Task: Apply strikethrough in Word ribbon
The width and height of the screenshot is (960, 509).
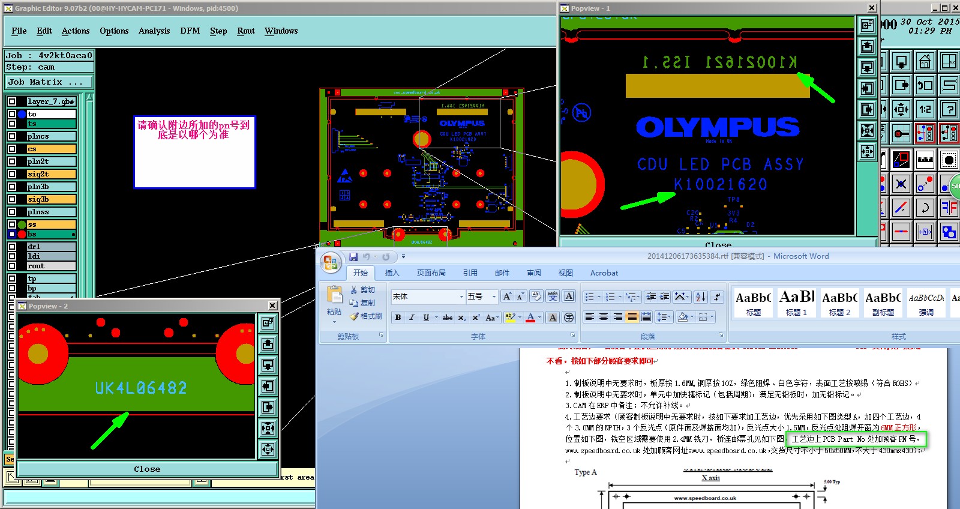Action: pos(447,318)
